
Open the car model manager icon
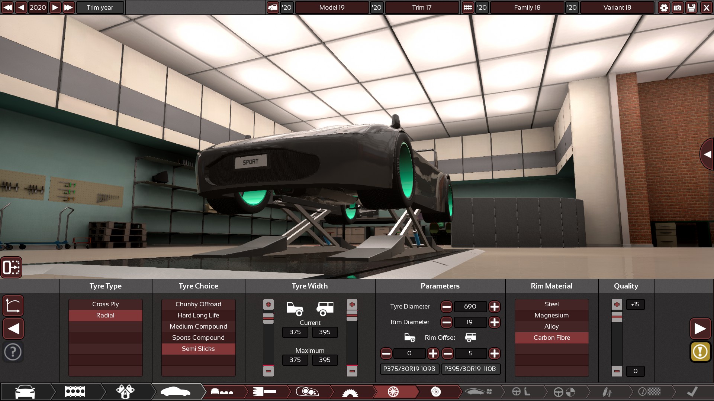click(x=273, y=7)
